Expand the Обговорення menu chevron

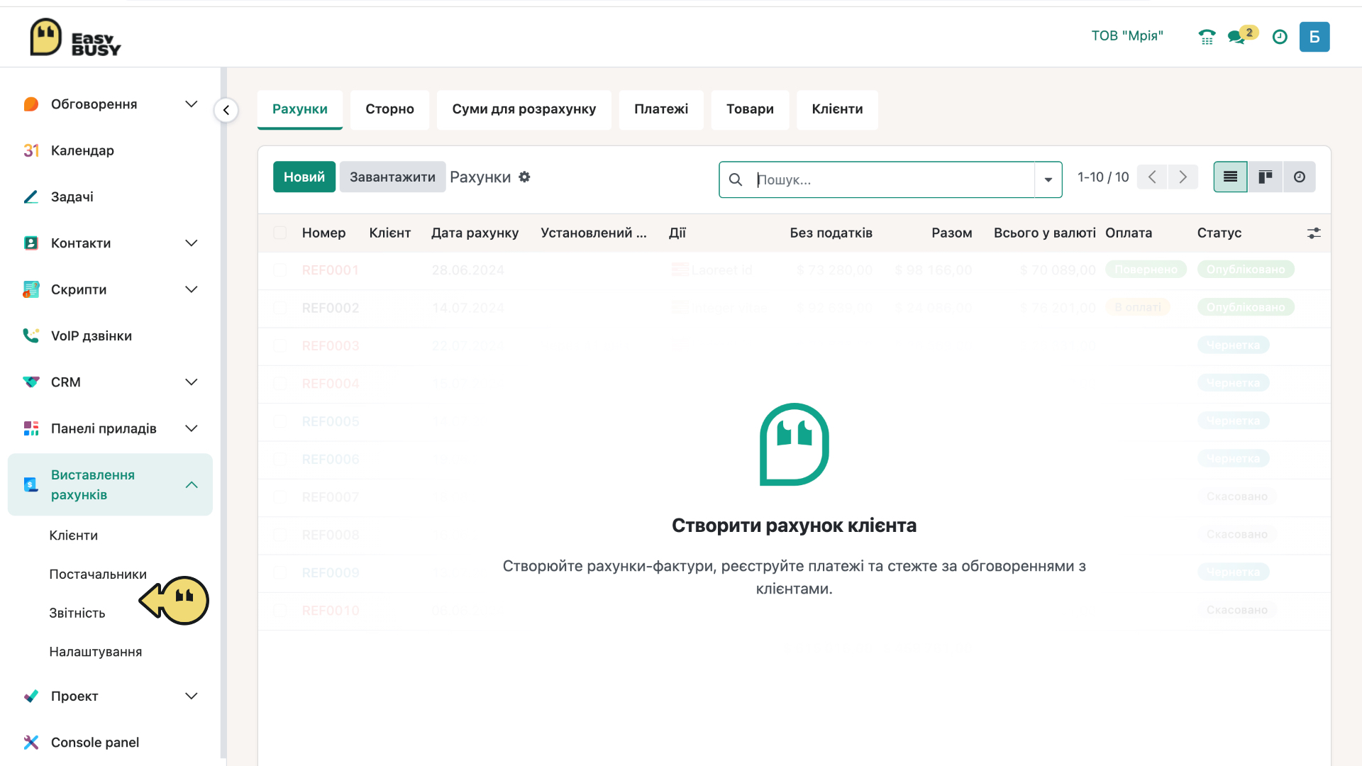pyautogui.click(x=191, y=104)
